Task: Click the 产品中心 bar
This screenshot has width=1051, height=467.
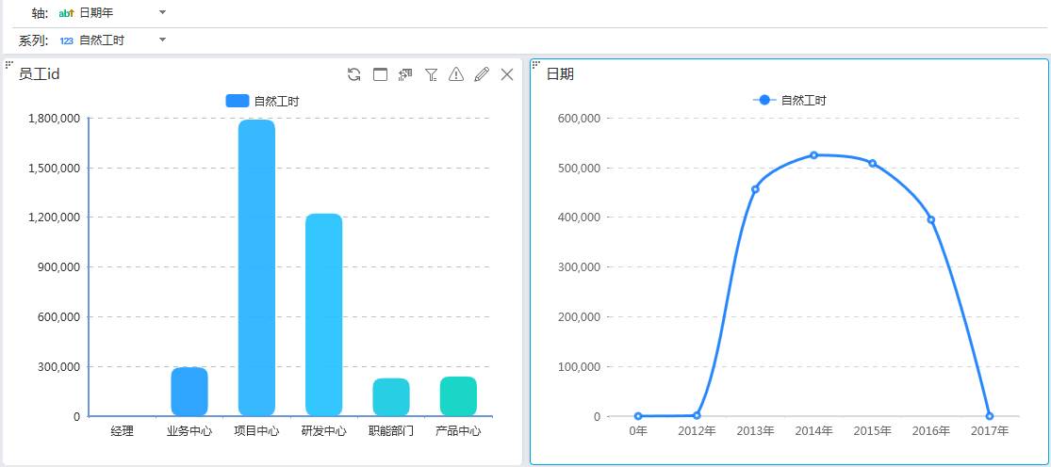Action: tap(458, 396)
